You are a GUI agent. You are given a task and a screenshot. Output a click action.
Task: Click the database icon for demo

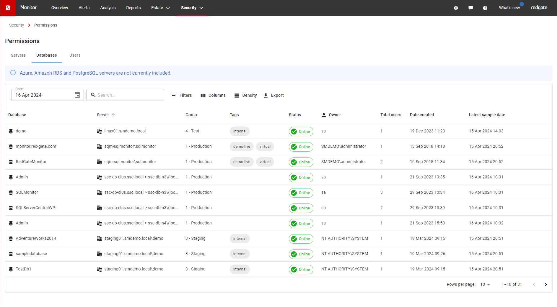[11, 131]
